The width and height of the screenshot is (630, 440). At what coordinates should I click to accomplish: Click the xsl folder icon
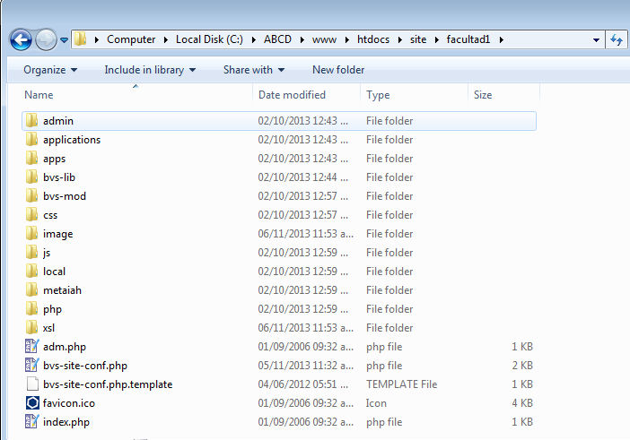(x=32, y=328)
